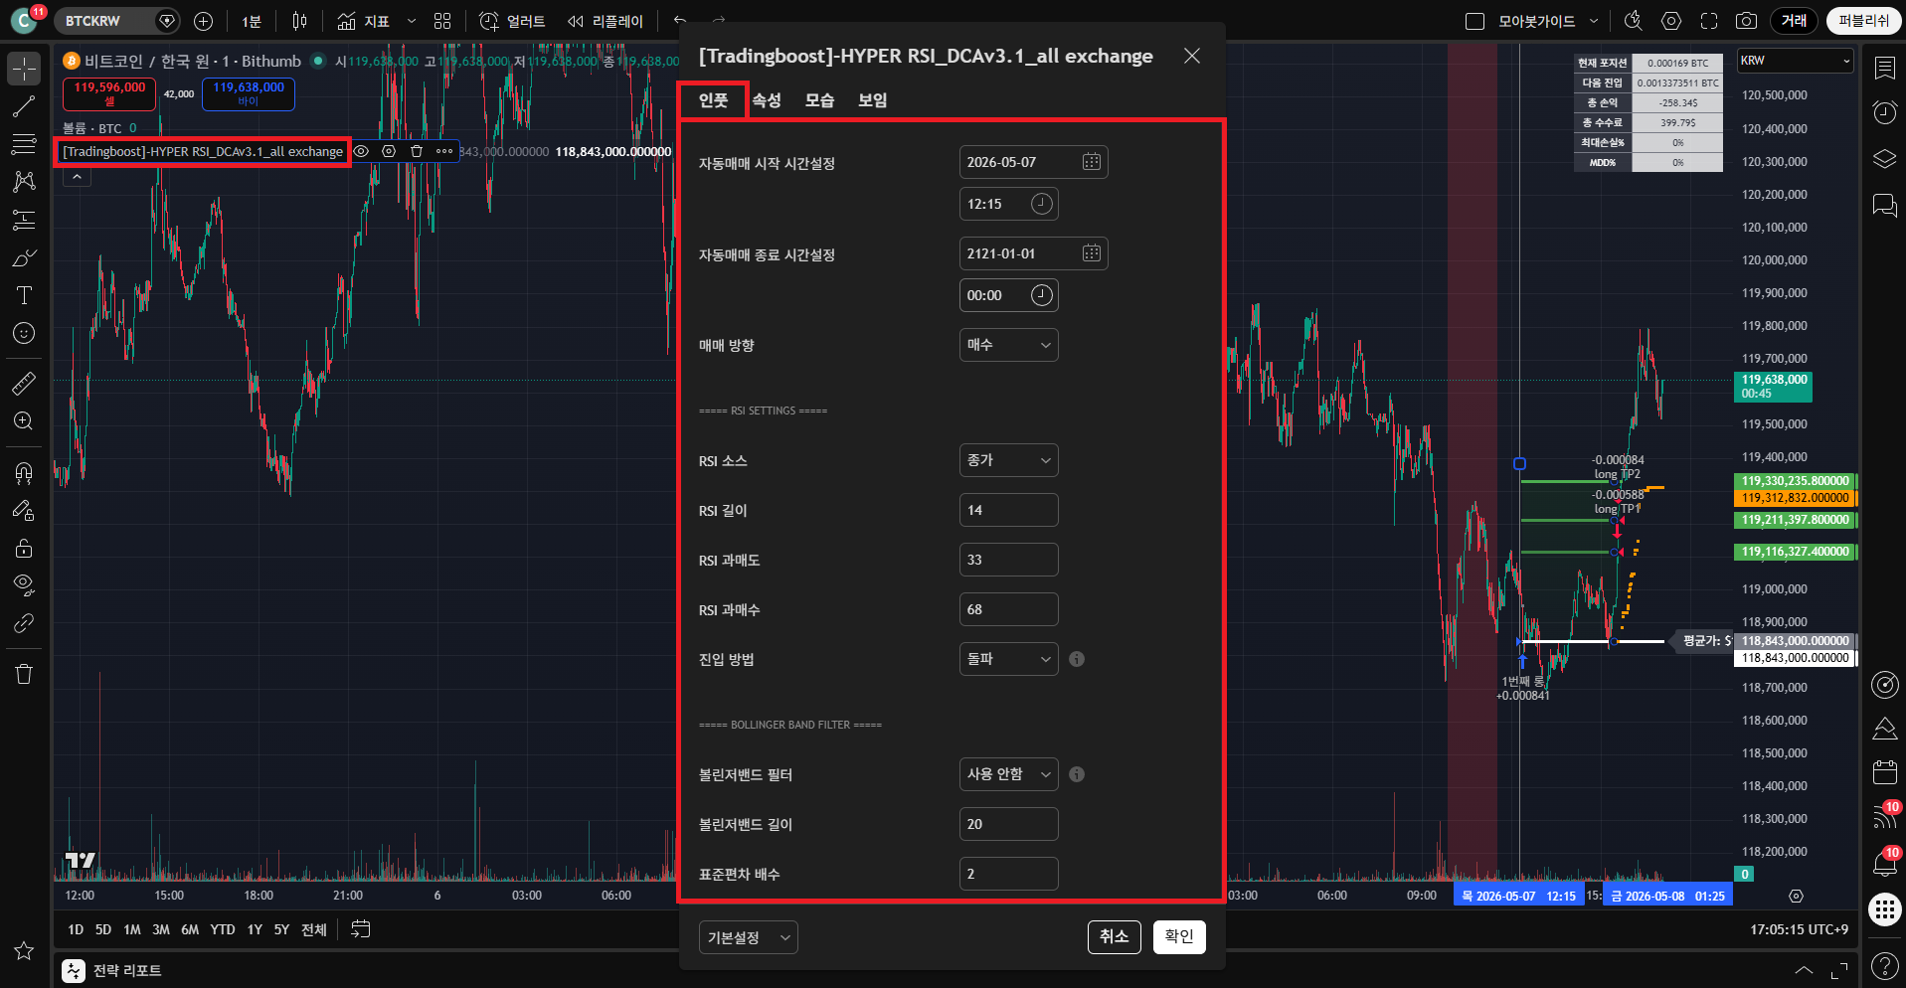
Task: Open notifications bell on right sidebar
Action: tap(1884, 863)
